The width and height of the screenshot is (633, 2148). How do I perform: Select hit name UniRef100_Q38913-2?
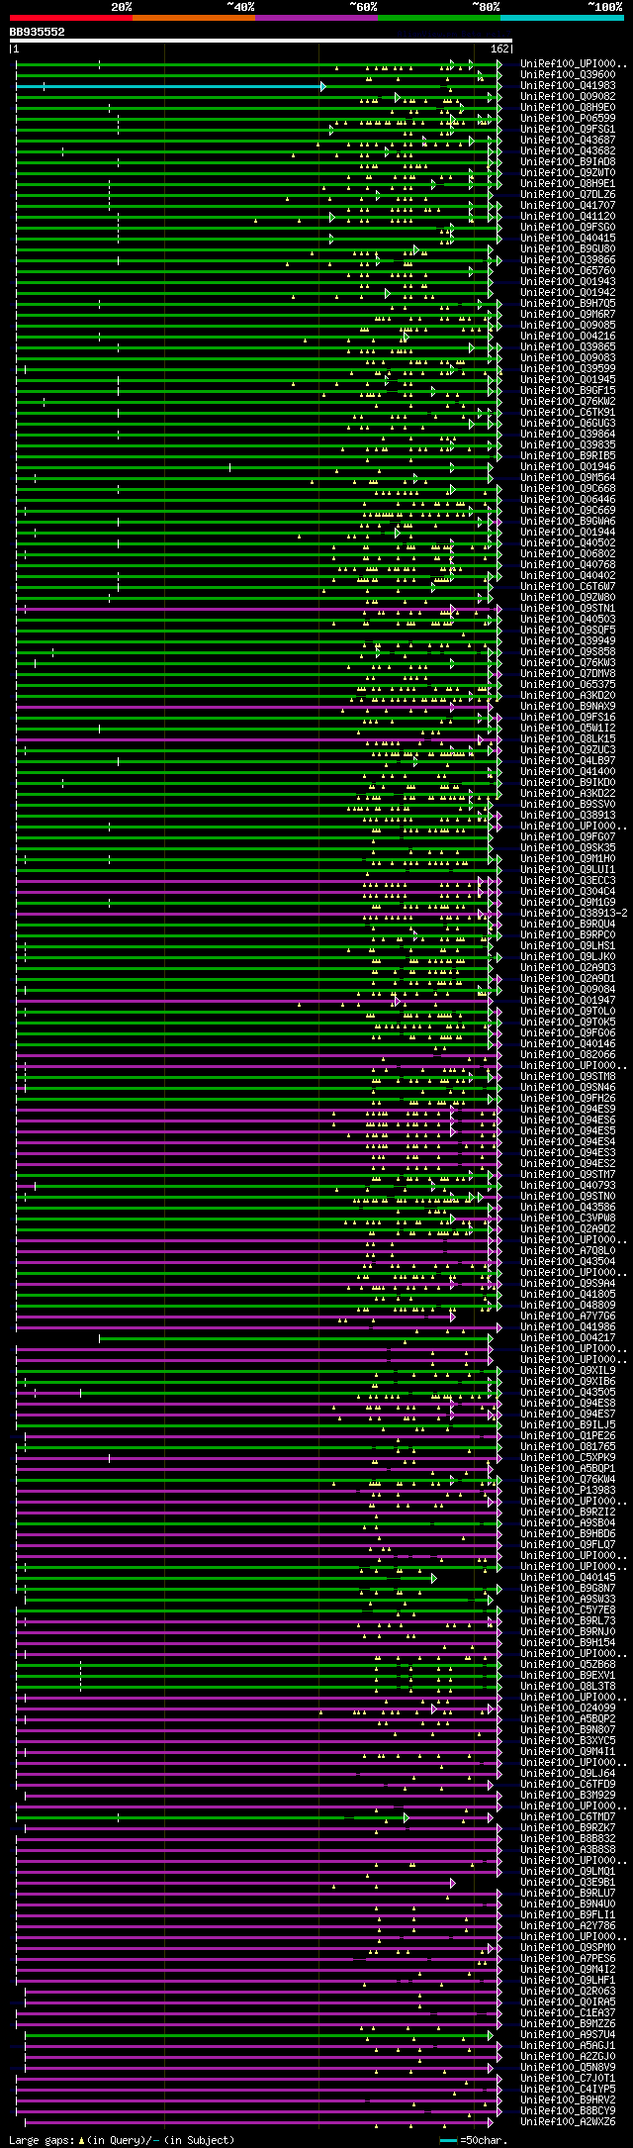(574, 914)
